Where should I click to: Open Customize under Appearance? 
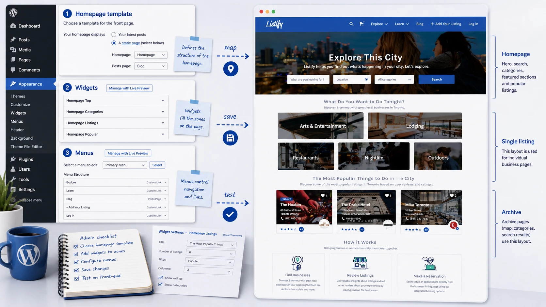tap(20, 105)
